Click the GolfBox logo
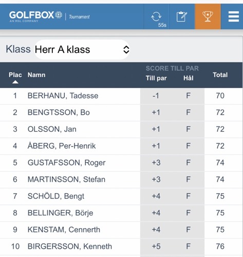Viewport: 243px width, 257px height. pyautogui.click(x=35, y=16)
